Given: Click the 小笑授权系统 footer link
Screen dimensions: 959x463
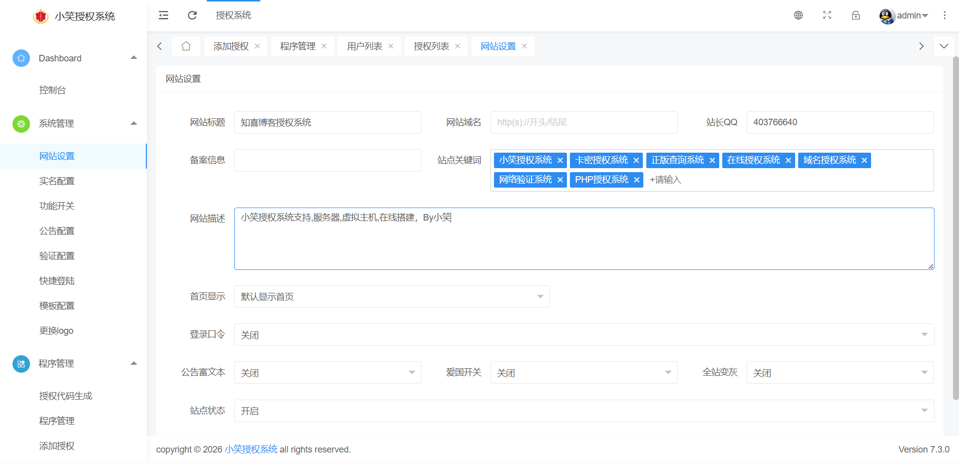Looking at the screenshot, I should (251, 450).
